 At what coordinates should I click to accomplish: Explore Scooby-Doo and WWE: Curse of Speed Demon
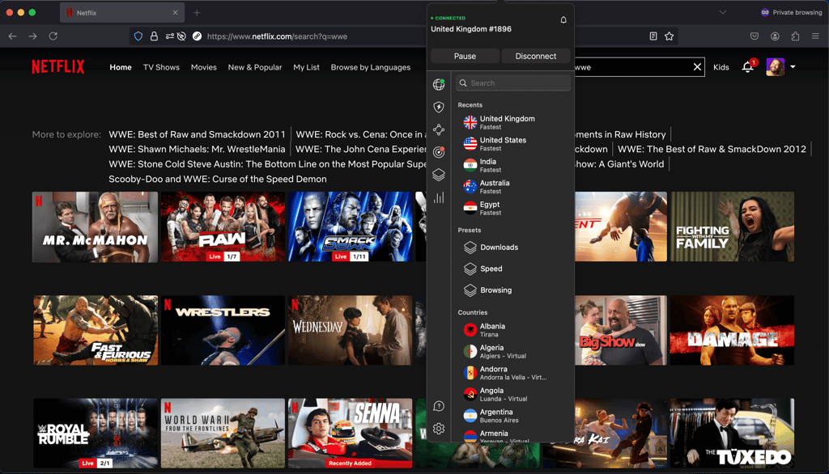coord(217,179)
